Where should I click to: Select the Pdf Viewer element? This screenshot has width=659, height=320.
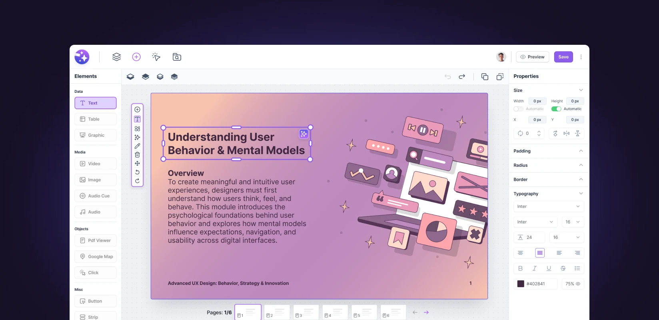[x=96, y=240]
